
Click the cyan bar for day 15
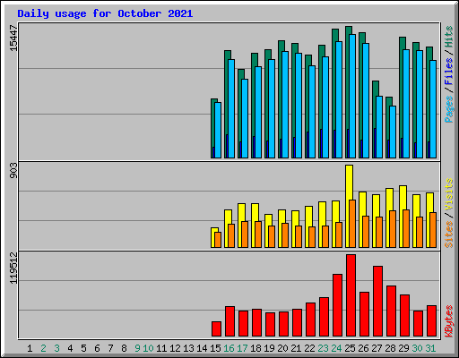pyautogui.click(x=218, y=130)
